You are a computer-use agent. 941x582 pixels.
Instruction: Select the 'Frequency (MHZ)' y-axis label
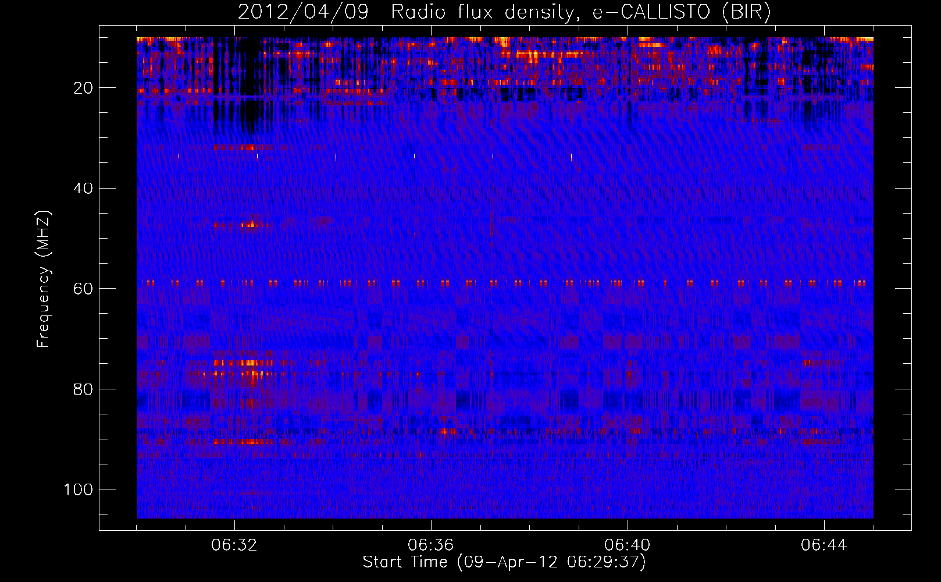[44, 279]
